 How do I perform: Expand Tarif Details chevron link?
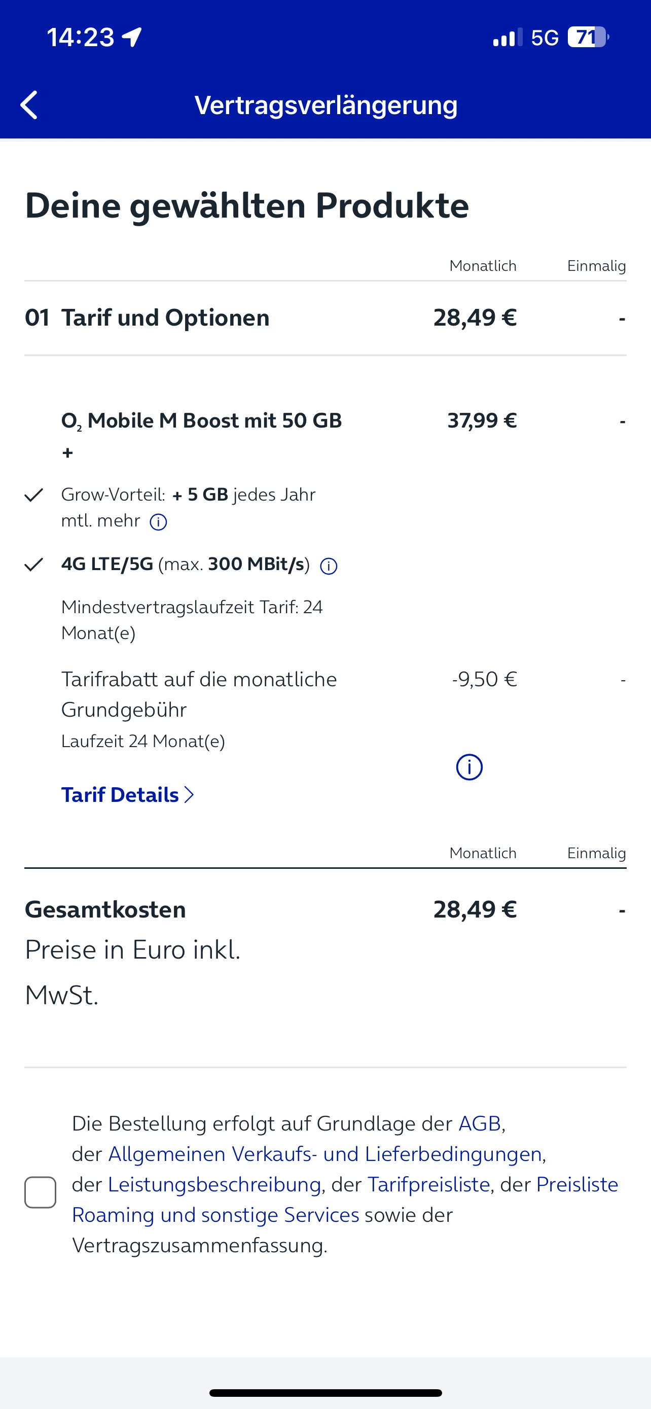(128, 795)
